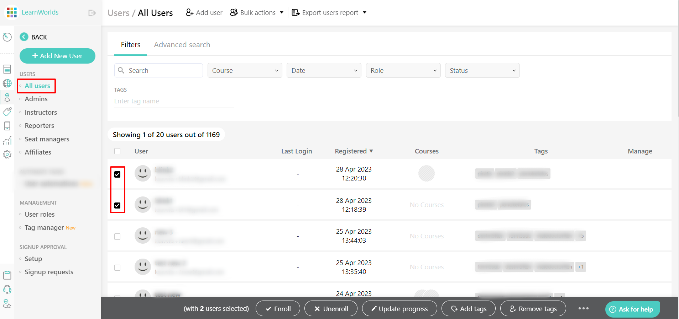Open the price tag marketing icon
Viewport: 679px width, 319px height.
coord(7,112)
